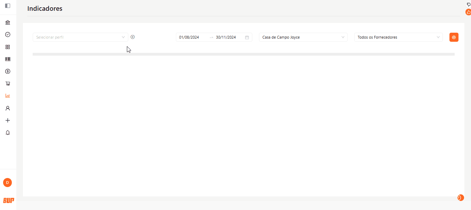Edit the end date 30/11/2024
The width and height of the screenshot is (471, 210).
(x=226, y=37)
